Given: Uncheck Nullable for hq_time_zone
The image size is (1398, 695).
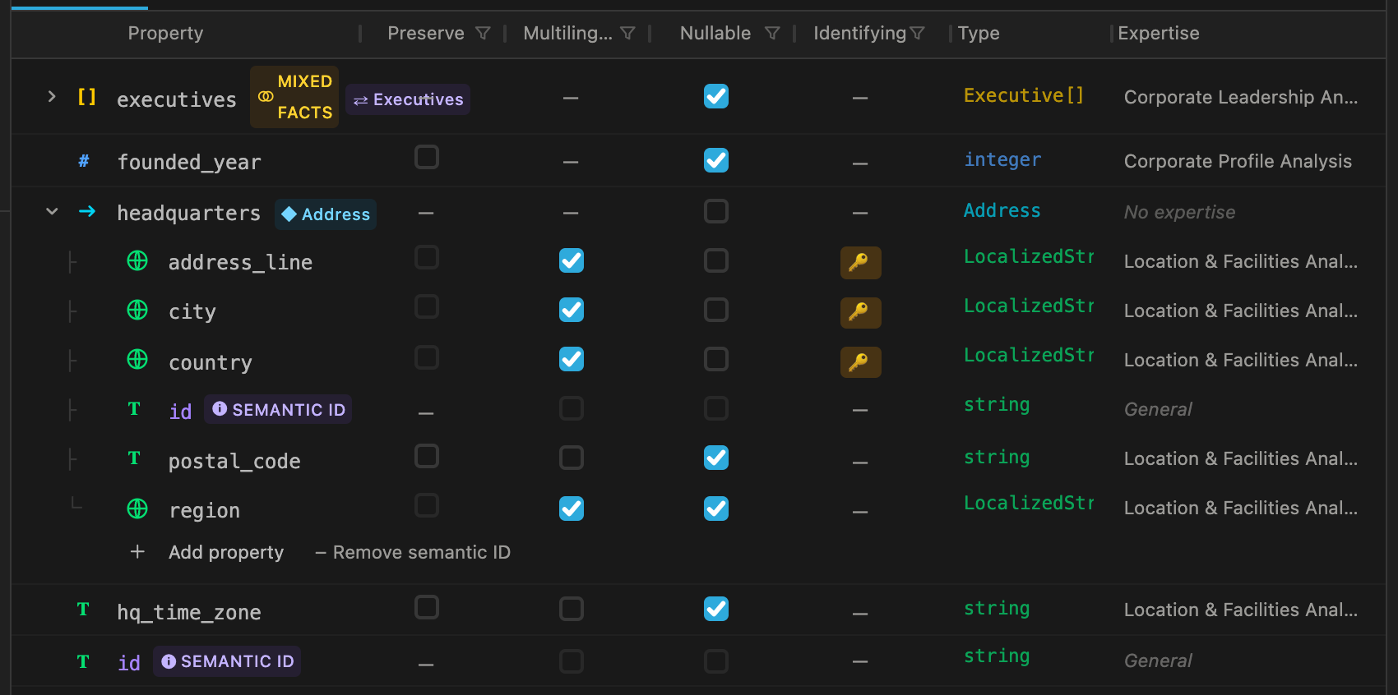Looking at the screenshot, I should [716, 609].
